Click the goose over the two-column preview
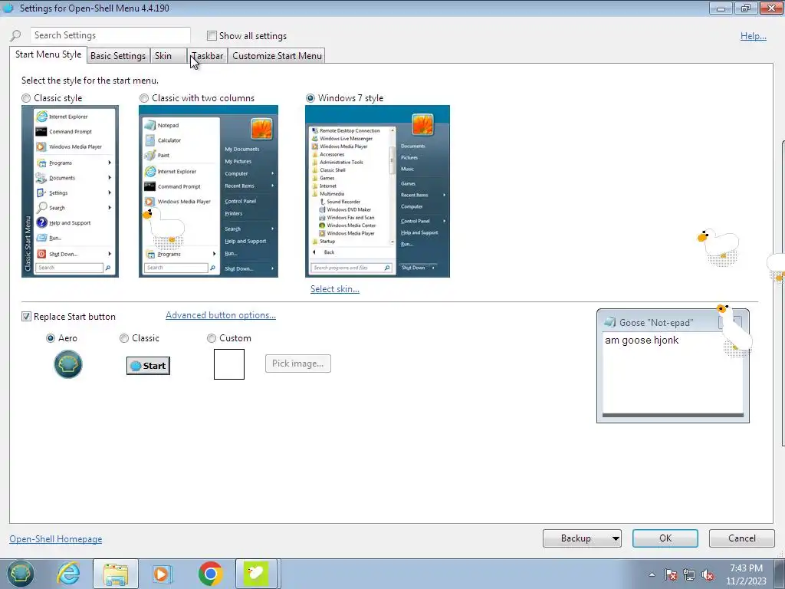The width and height of the screenshot is (785, 589). click(164, 227)
